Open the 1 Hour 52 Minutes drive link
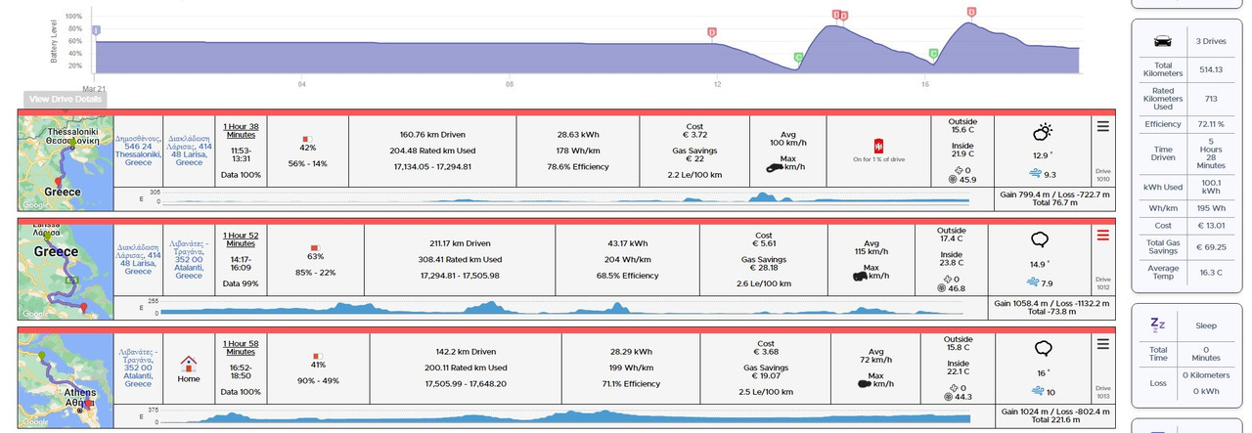This screenshot has width=1252, height=433. click(x=241, y=239)
